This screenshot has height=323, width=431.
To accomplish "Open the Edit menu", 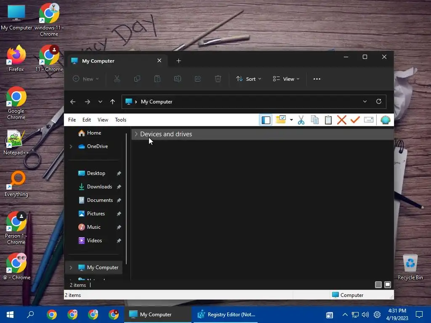I will pos(87,120).
